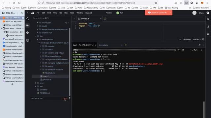211x118 pixels.
Task: Click the Share button
Action: coord(201,13)
